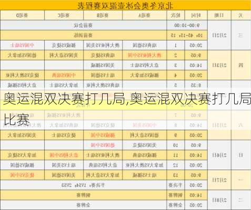Screen dimensions: 251x210
Task: Click the 加拿大VS澳大利亚 match cell
Action: [145, 165]
